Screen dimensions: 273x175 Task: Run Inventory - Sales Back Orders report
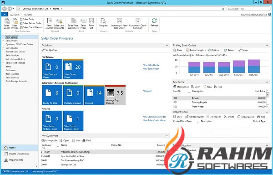click(x=119, y=24)
